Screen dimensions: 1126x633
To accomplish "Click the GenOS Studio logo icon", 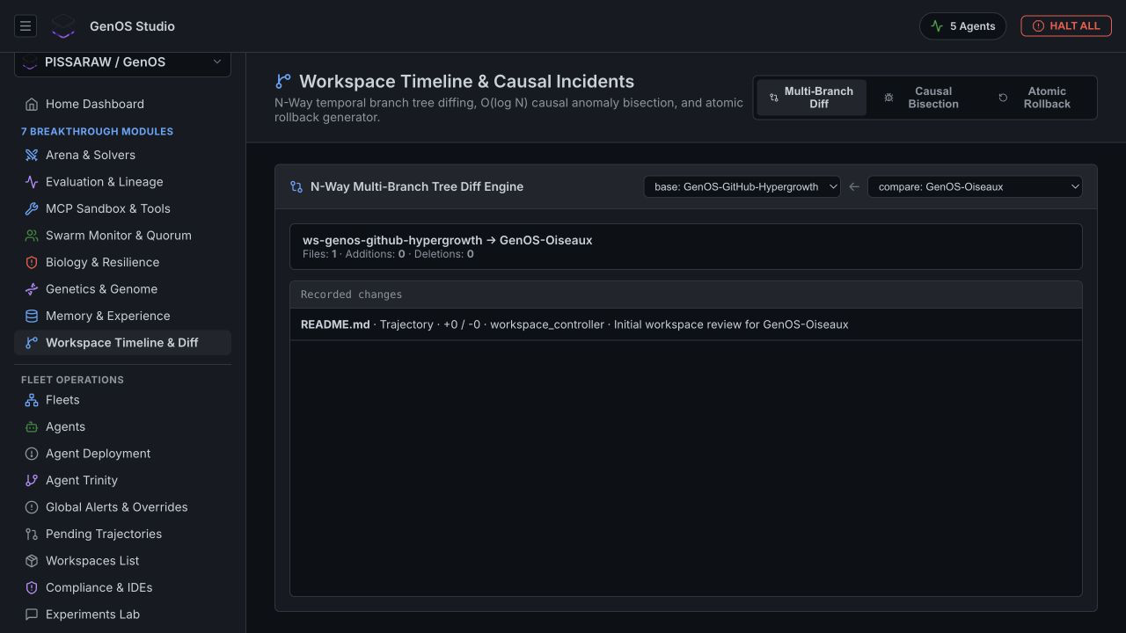I will [x=63, y=26].
